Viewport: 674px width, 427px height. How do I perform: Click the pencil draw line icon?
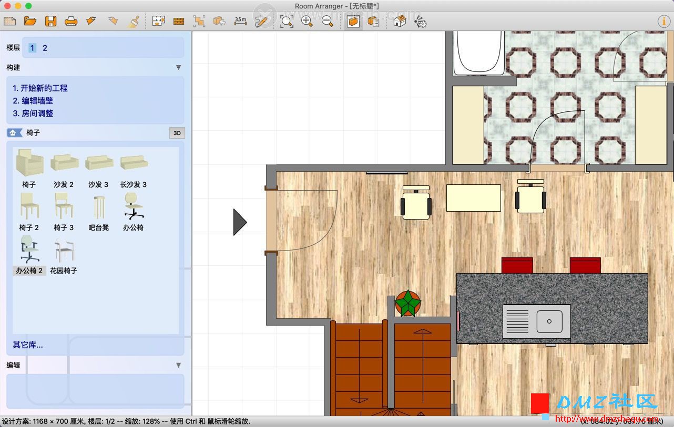(x=261, y=22)
